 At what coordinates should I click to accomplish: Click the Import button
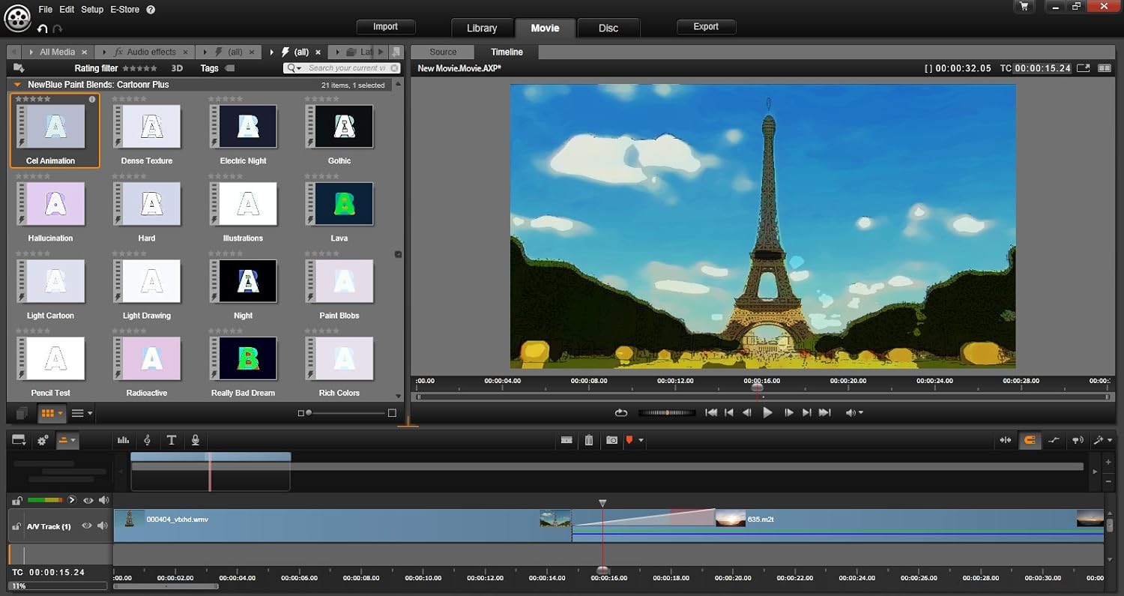point(385,26)
